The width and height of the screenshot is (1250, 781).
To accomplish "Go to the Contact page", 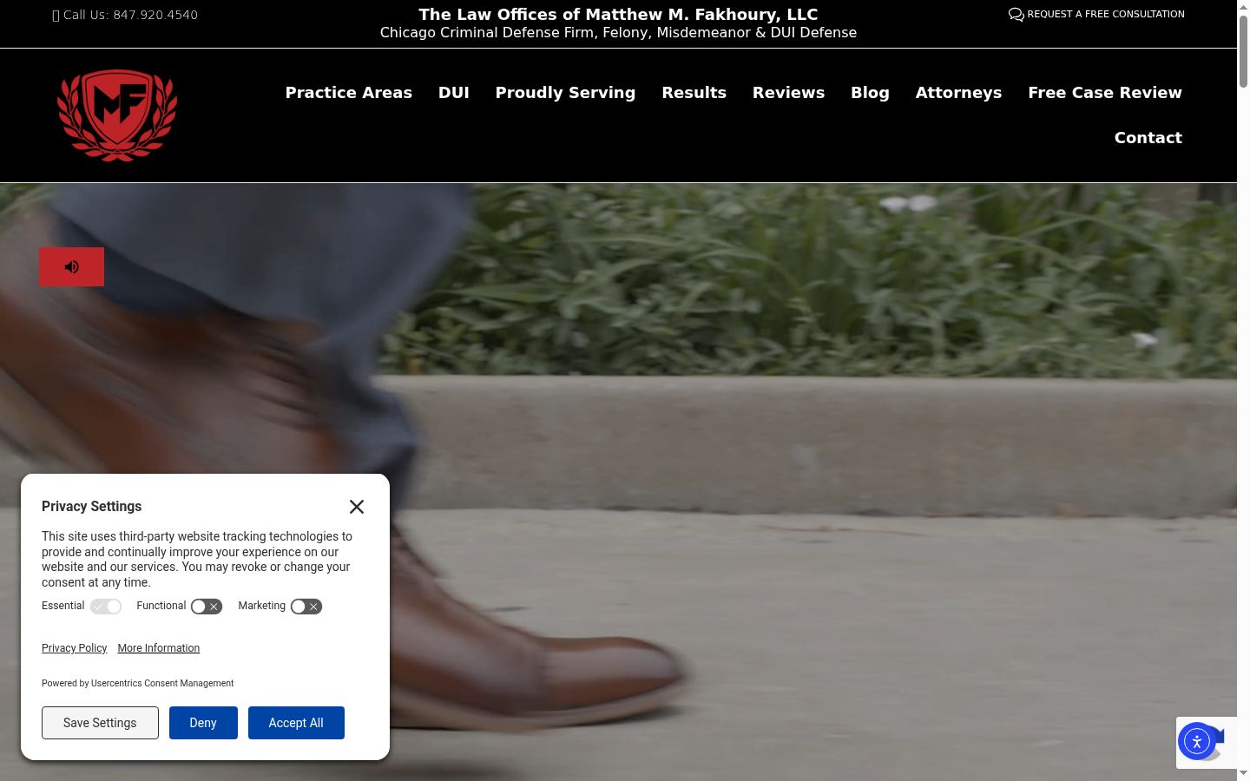I will [1148, 138].
